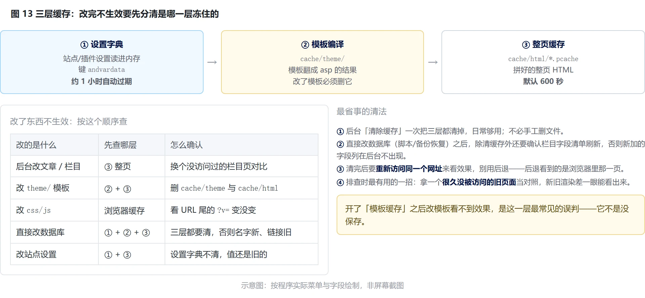
Task: Click the cell "换个没访问过的栏目页对比"
Action: point(242,166)
